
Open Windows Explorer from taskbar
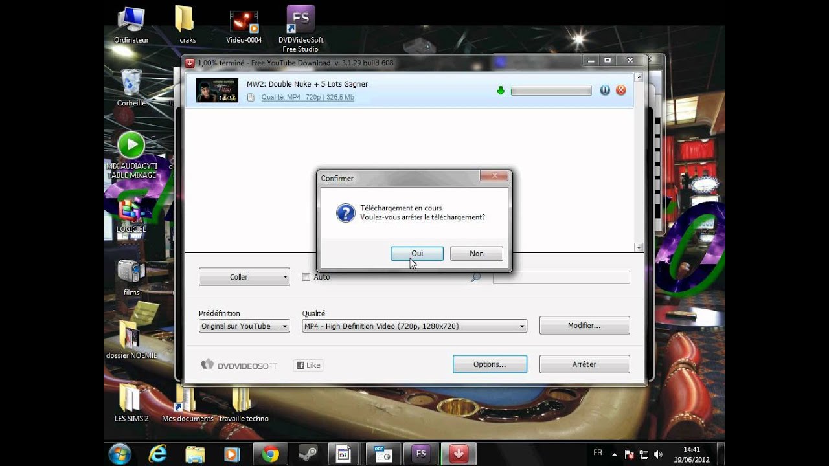[x=195, y=454]
